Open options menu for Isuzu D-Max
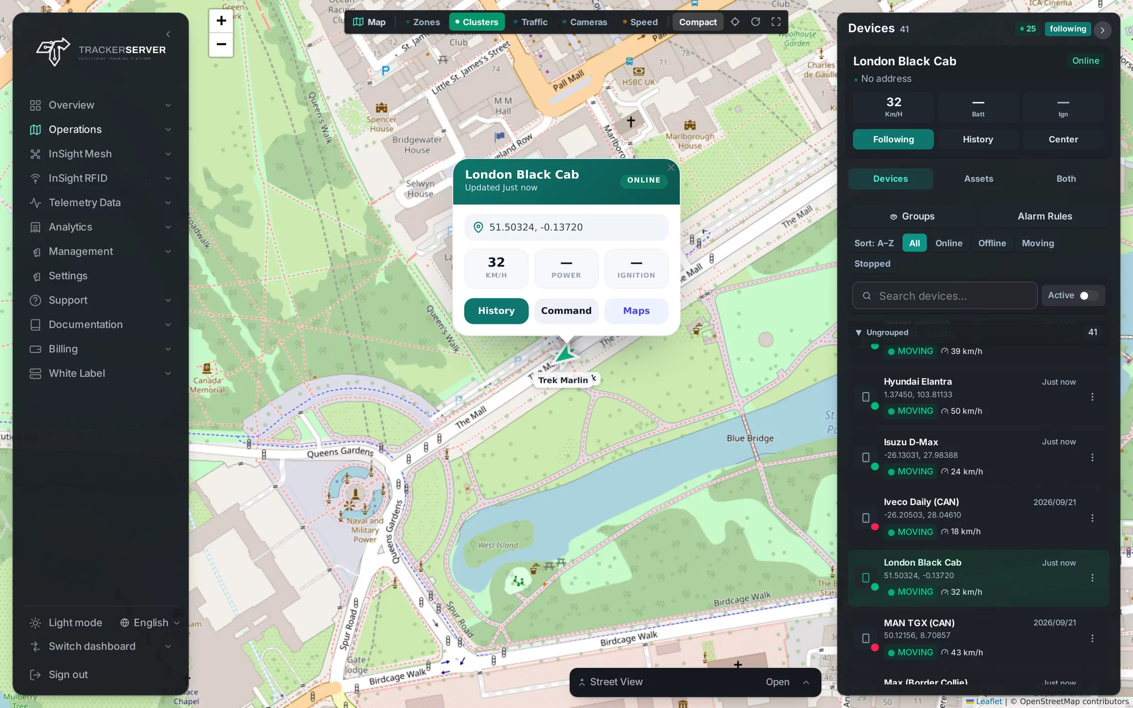 click(x=1092, y=457)
